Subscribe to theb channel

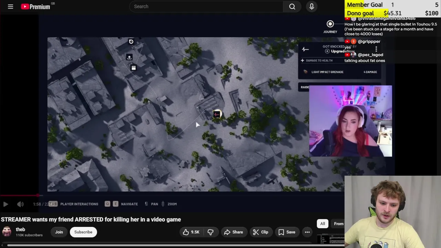click(83, 232)
